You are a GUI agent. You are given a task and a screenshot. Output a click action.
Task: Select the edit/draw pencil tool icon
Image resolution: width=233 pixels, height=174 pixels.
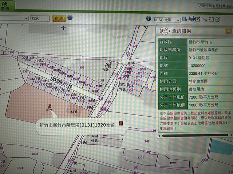pyautogui.click(x=198, y=19)
